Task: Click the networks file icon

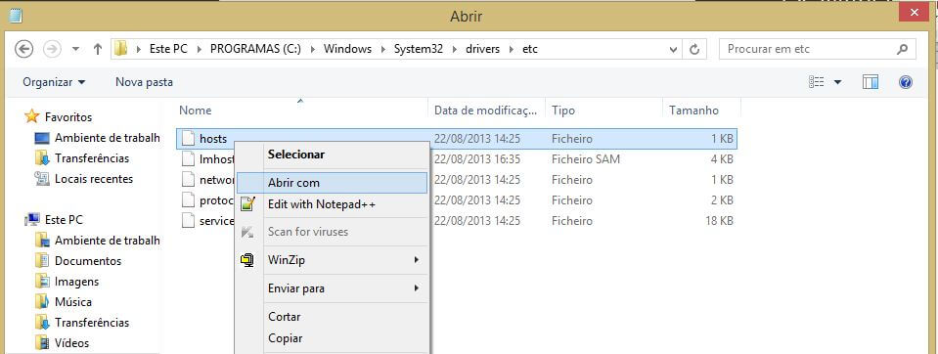Action: 189,179
